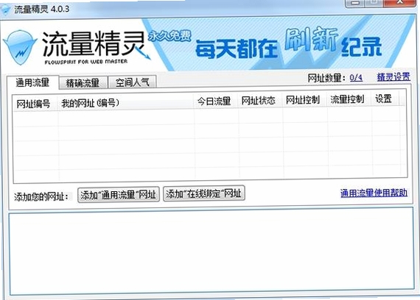Open the 精确流量 tab
The image size is (420, 300).
(x=83, y=83)
